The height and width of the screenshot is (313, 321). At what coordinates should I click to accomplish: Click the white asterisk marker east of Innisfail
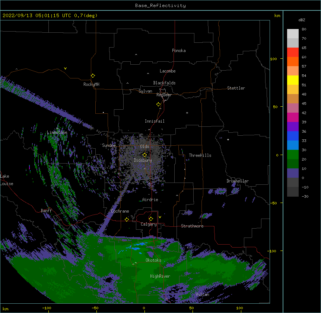click(x=187, y=113)
